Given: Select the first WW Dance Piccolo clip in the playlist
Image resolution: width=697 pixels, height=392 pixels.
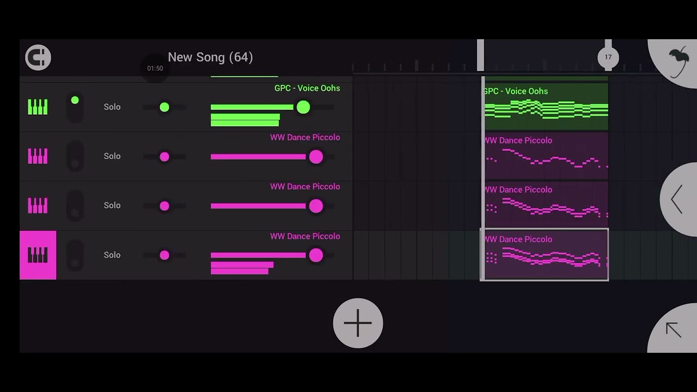Looking at the screenshot, I should coord(546,156).
